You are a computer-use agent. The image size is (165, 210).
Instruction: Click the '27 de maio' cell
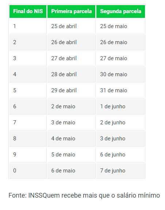120,58
